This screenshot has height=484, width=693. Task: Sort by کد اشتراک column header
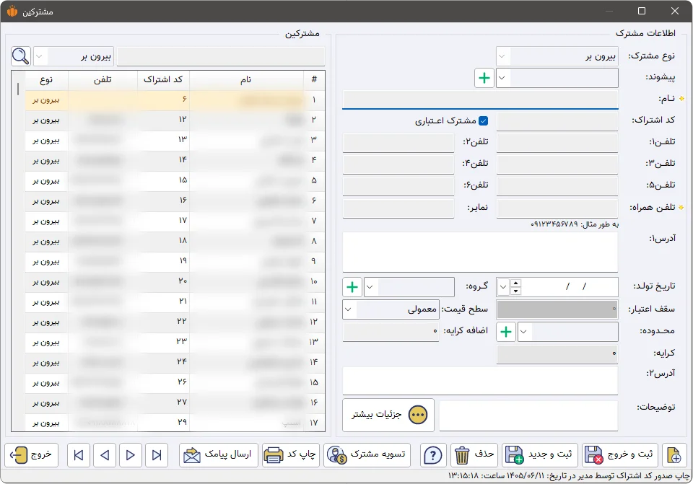click(x=164, y=79)
